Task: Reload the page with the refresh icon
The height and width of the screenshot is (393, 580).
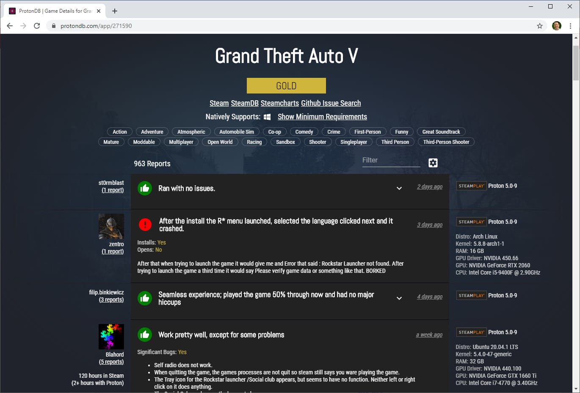Action: click(x=37, y=26)
